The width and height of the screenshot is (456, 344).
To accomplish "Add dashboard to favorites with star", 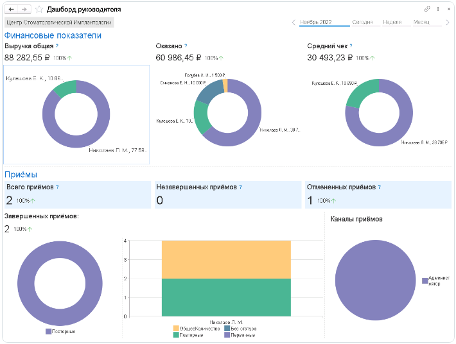I will point(39,9).
